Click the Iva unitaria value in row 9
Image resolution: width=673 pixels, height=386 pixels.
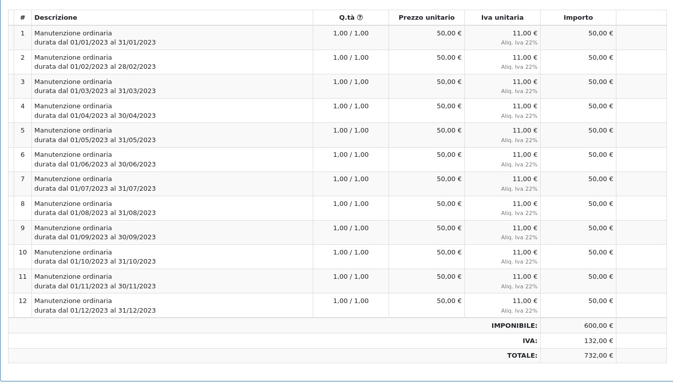tap(525, 228)
